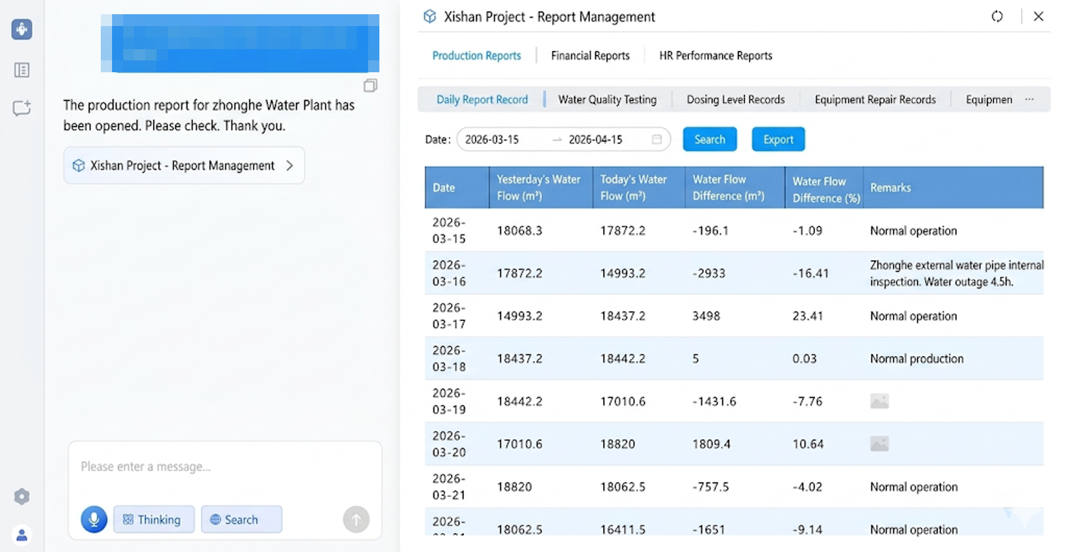Switch to the Financial Reports tab
The height and width of the screenshot is (552, 1067).
point(590,56)
